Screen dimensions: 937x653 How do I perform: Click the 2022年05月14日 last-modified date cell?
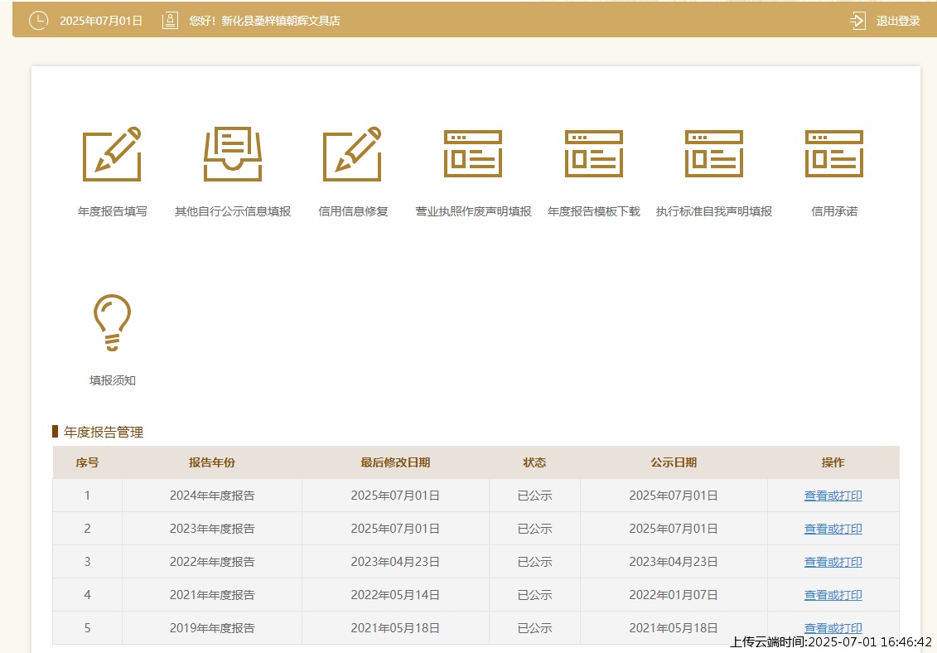[x=395, y=595]
